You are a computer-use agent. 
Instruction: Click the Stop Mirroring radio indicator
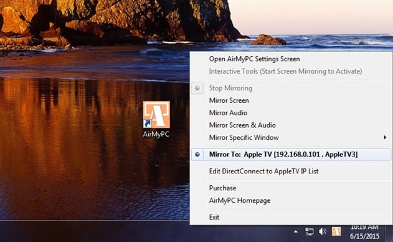197,88
